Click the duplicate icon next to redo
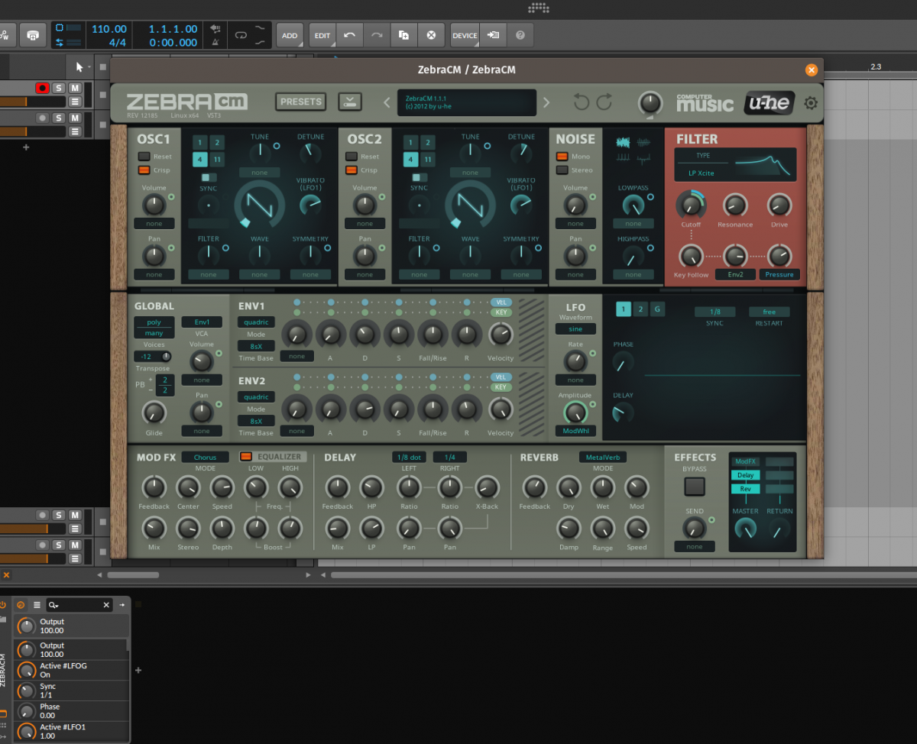Image resolution: width=917 pixels, height=744 pixels. pyautogui.click(x=403, y=35)
